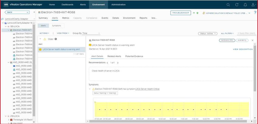
Task: Open LXCA Server Health Critical link
Action: (148, 89)
